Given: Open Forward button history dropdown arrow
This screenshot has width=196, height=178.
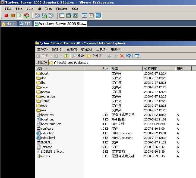Looking at the screenshot, I should (x=61, y=56).
